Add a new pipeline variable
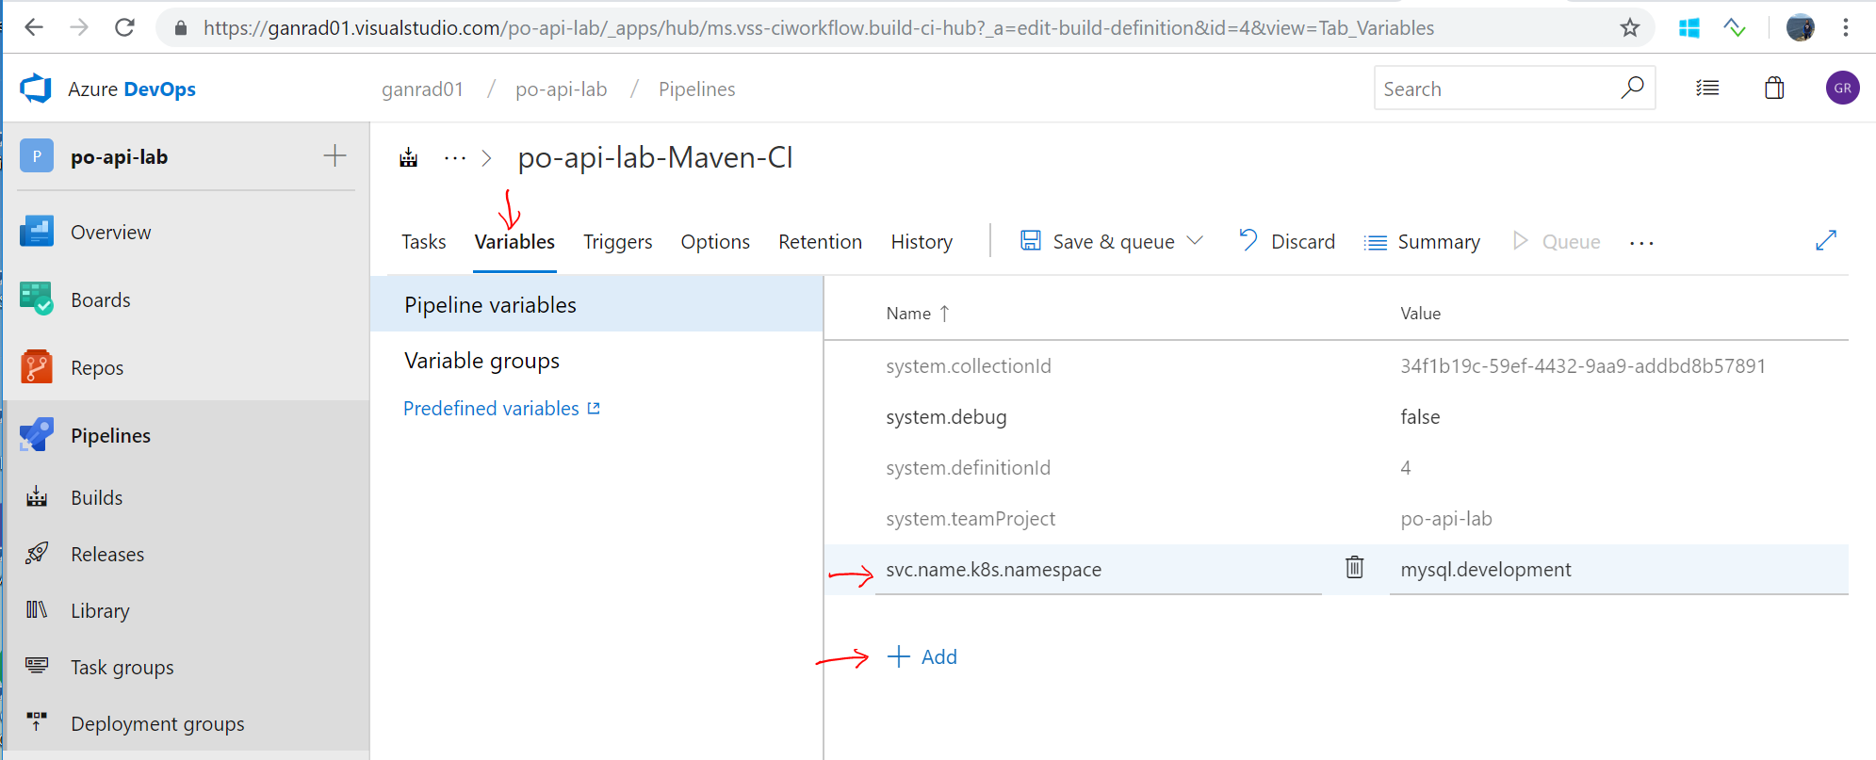The width and height of the screenshot is (1876, 760). coord(922,656)
